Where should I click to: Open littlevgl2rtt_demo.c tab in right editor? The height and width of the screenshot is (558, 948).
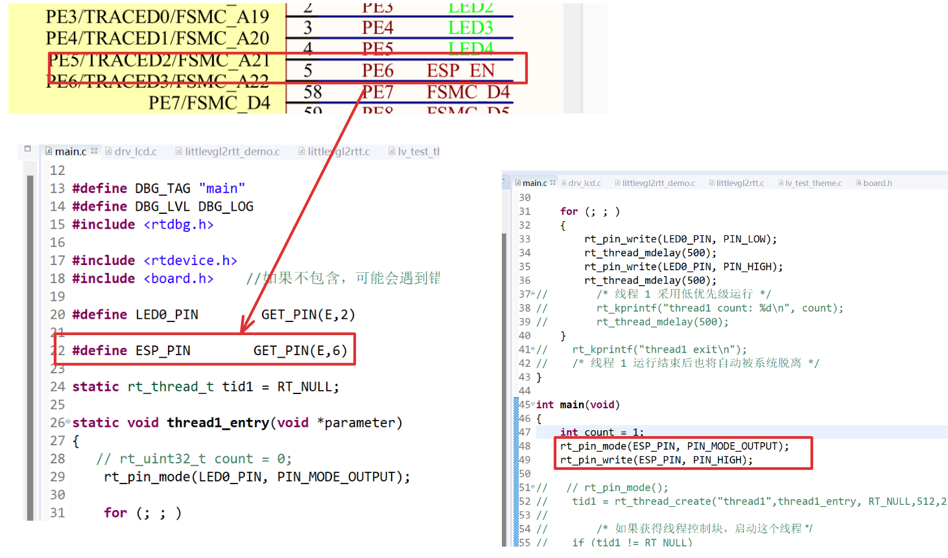point(658,183)
